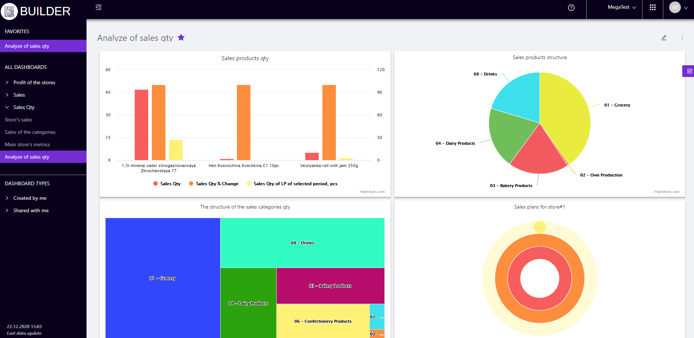694x338 pixels.
Task: Unfavorite dashboard using the star icon
Action: 181,38
